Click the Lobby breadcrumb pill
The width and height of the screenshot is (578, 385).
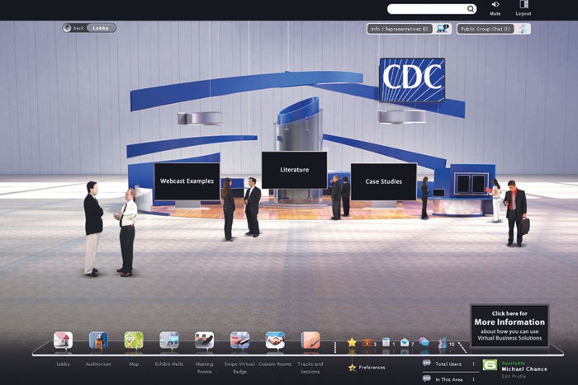[x=101, y=28]
